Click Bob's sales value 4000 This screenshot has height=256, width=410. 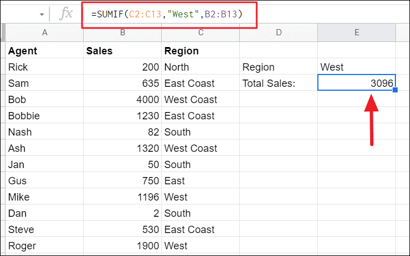pyautogui.click(x=122, y=100)
